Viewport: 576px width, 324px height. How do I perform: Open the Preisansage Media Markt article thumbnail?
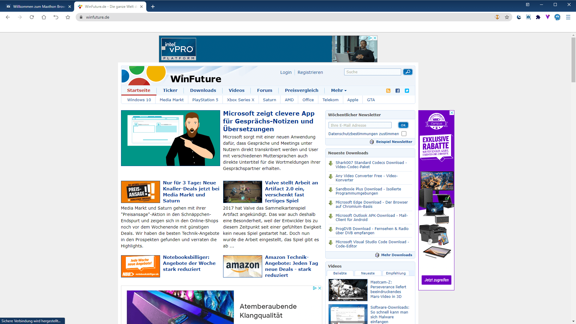[140, 192]
